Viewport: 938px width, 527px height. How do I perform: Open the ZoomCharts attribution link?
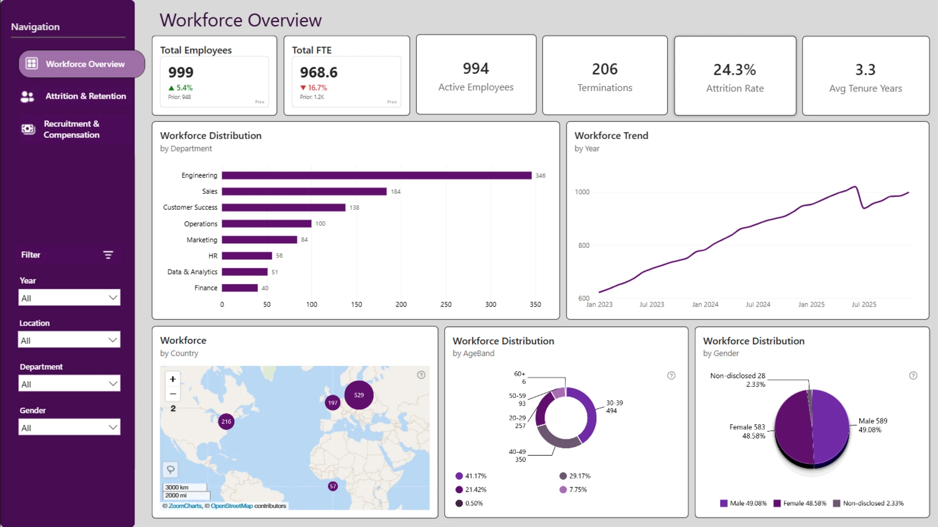185,506
